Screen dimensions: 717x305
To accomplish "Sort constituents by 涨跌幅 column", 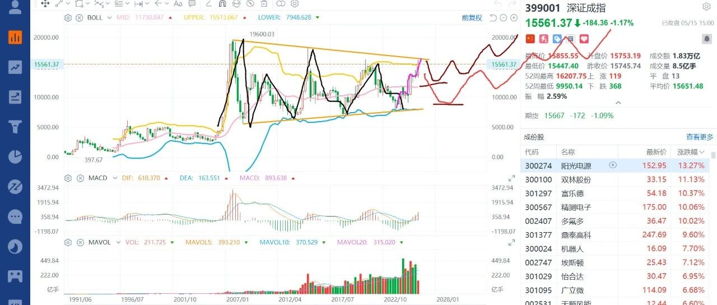I will pyautogui.click(x=690, y=151).
